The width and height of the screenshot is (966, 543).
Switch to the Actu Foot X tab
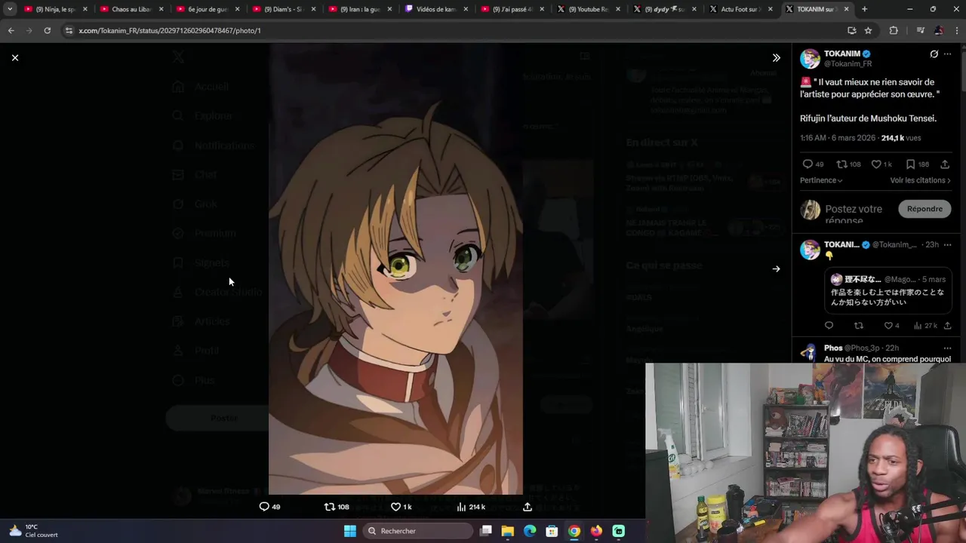coord(740,9)
